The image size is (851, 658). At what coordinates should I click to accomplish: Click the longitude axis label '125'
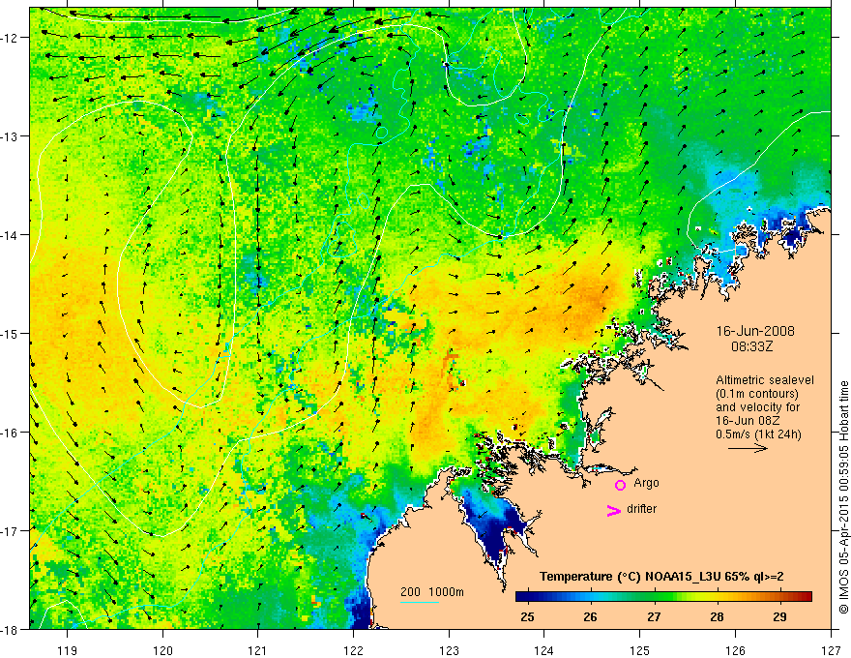tap(640, 650)
